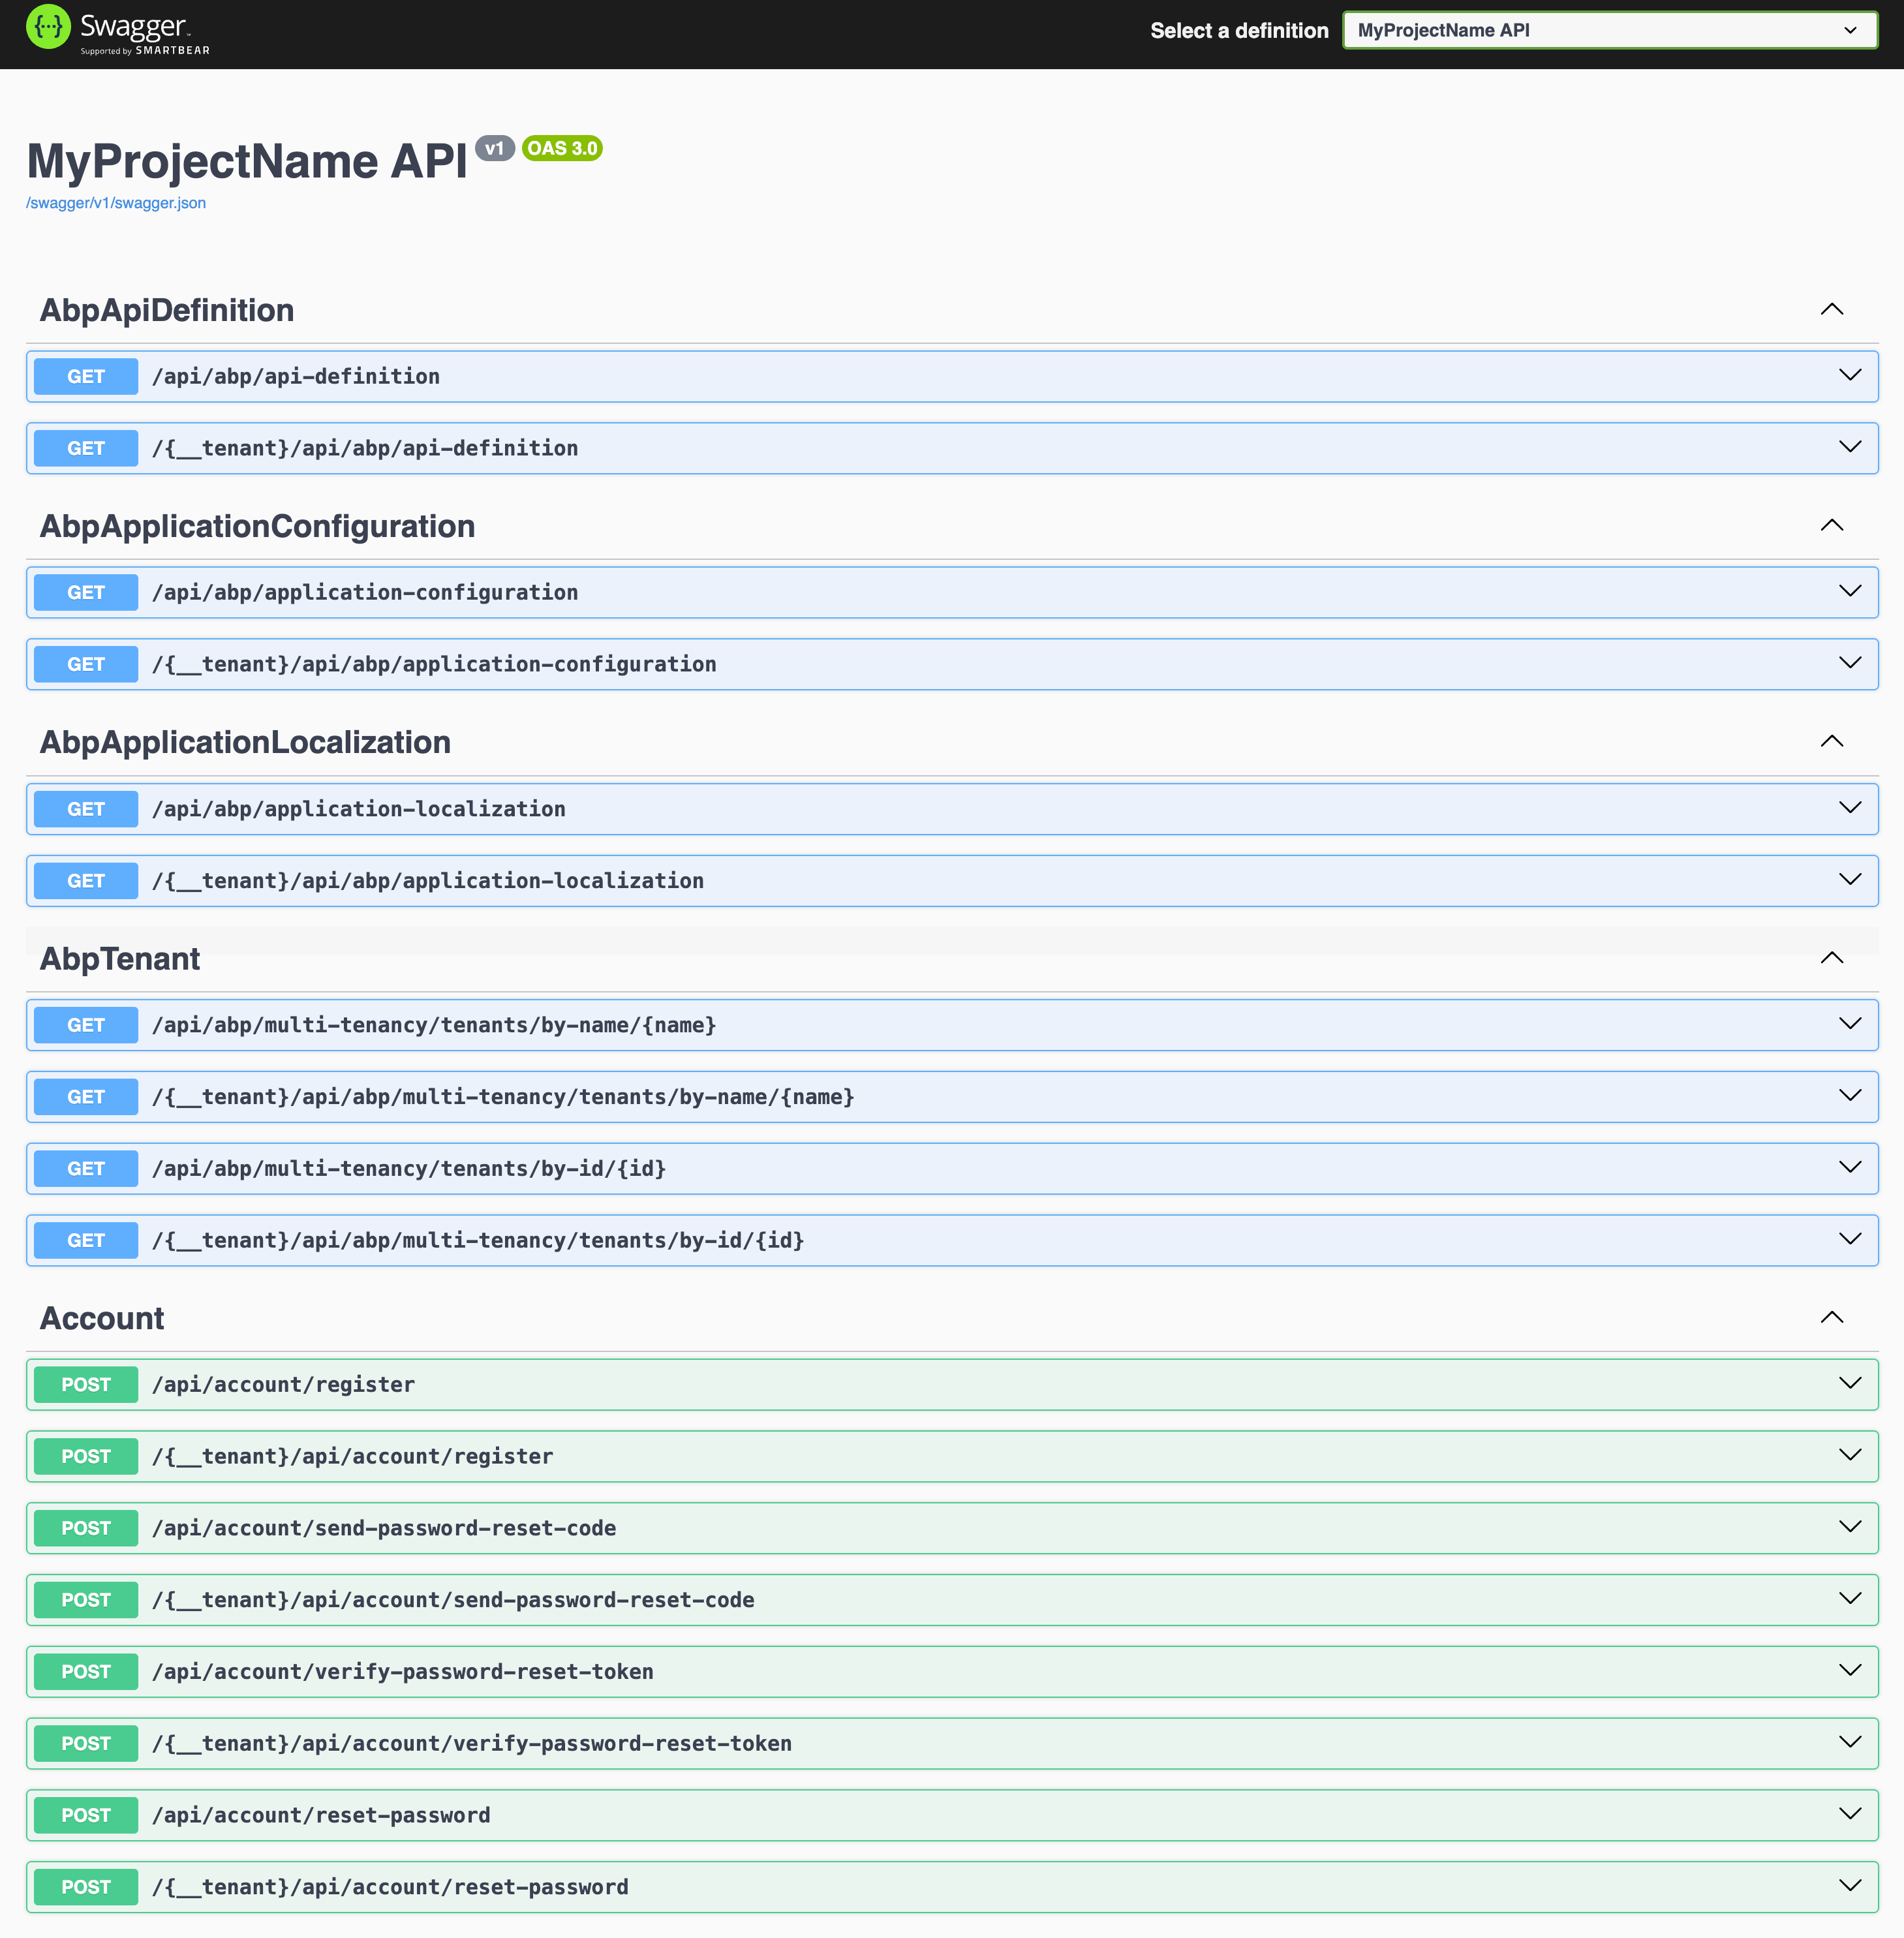Collapse the AbpTenant section chevron
Viewport: 1904px width, 1938px height.
click(x=1831, y=958)
